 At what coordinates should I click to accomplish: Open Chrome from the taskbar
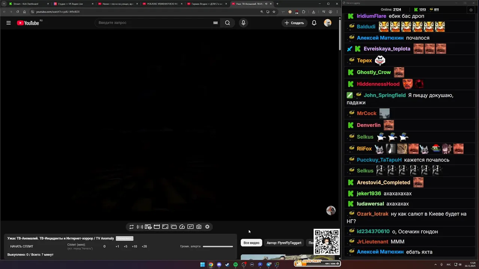211,265
